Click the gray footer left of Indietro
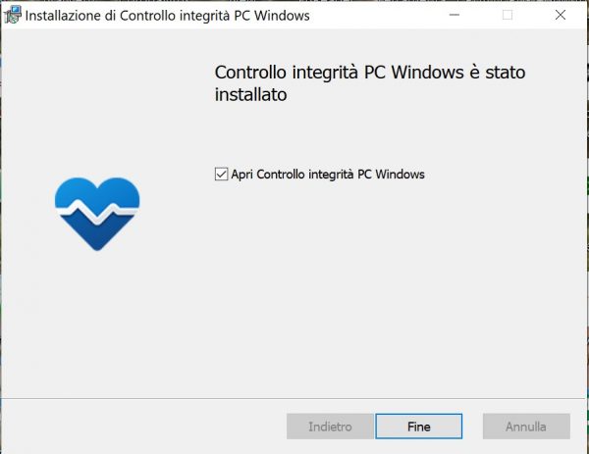The height and width of the screenshot is (454, 589). pos(147,427)
